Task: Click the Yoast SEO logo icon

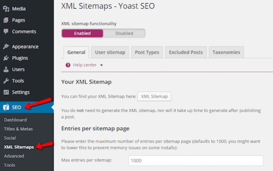Action: (x=6, y=107)
